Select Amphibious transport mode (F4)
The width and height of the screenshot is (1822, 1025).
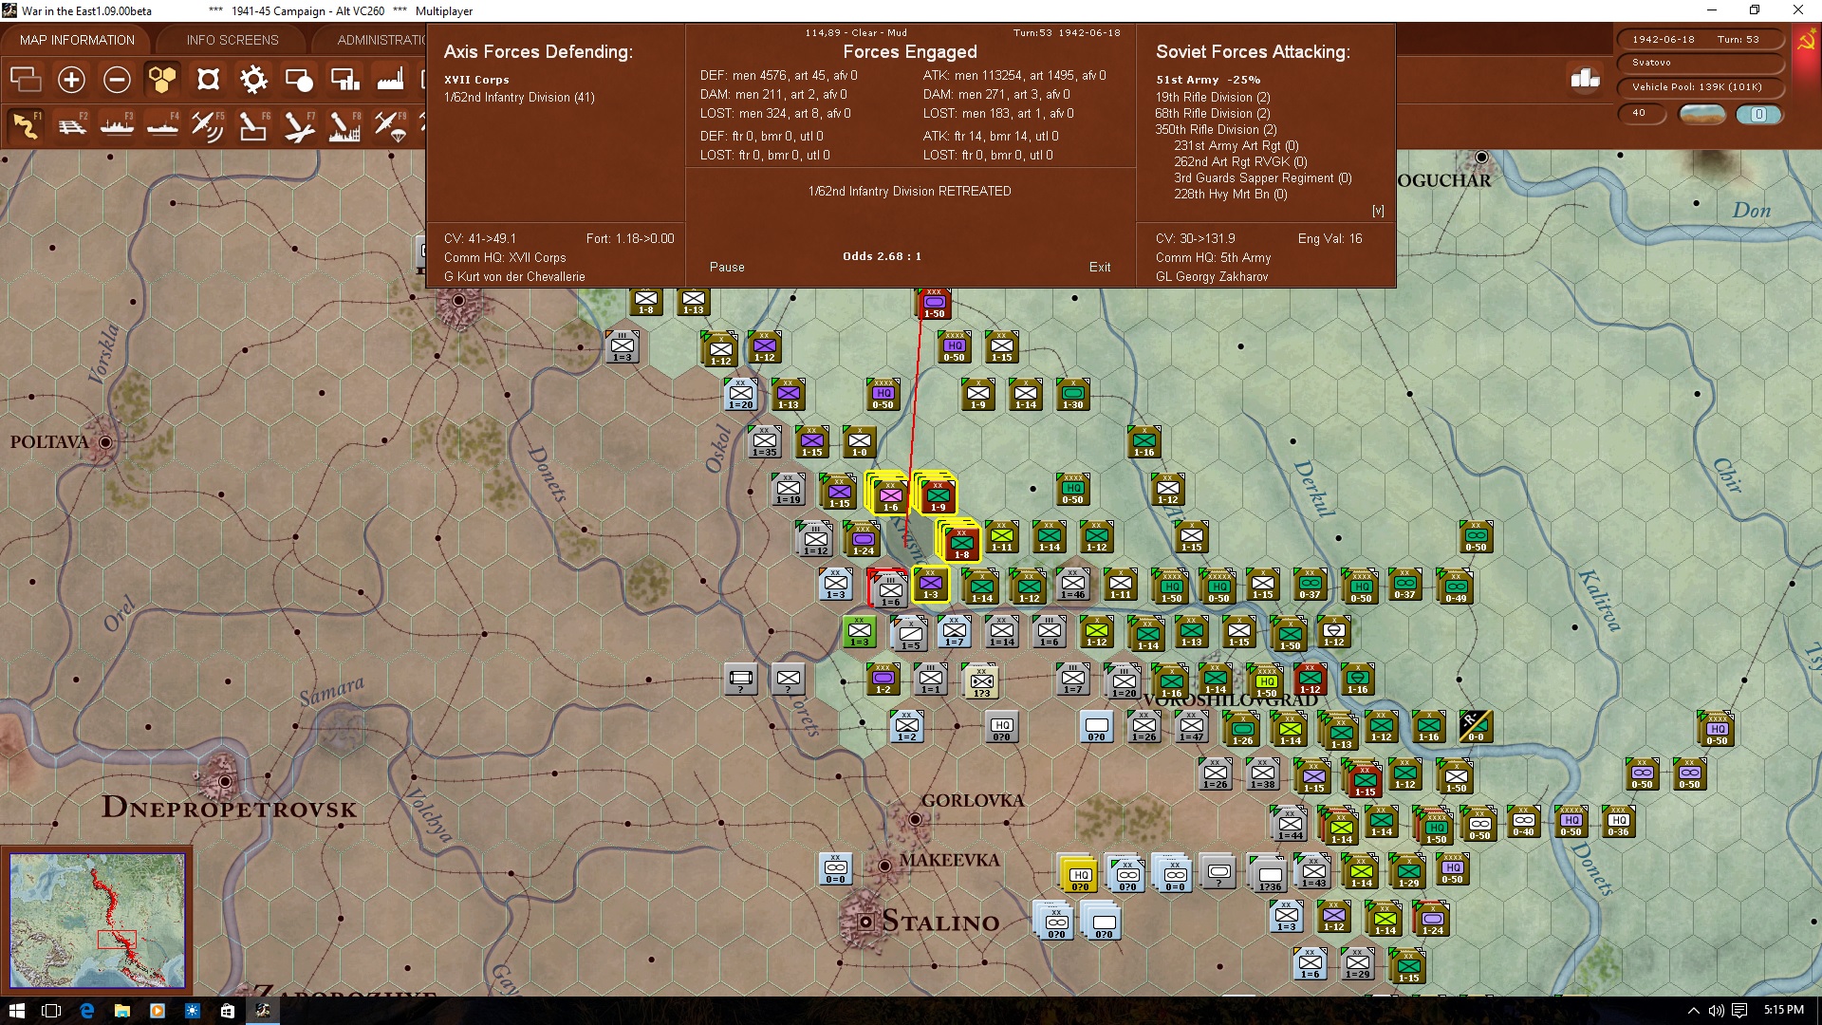[162, 125]
